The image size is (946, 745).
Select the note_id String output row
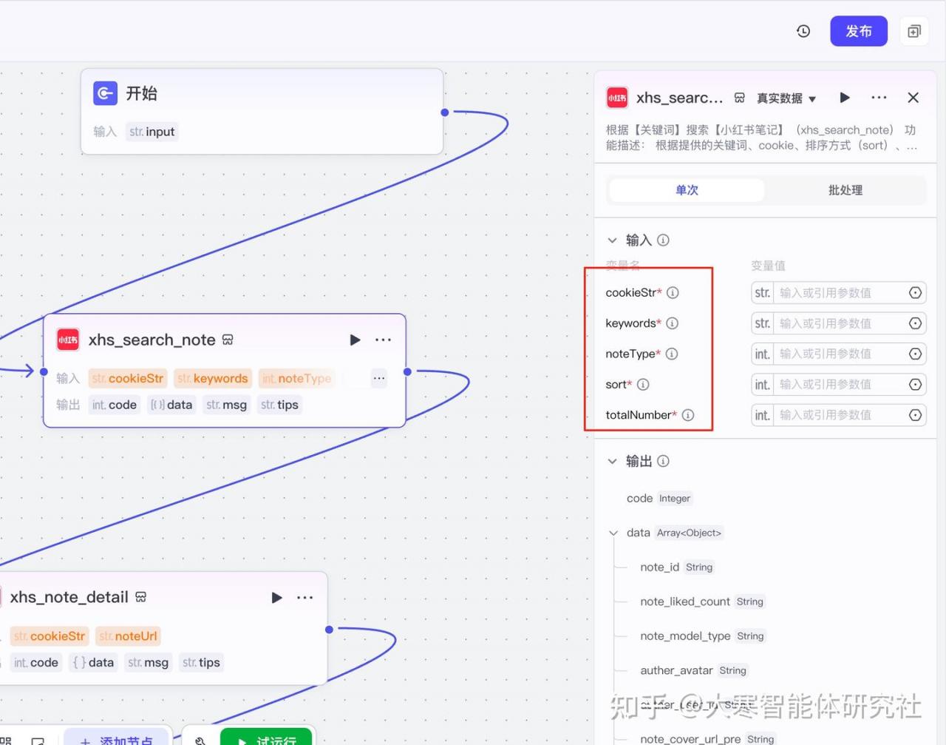[x=677, y=567]
